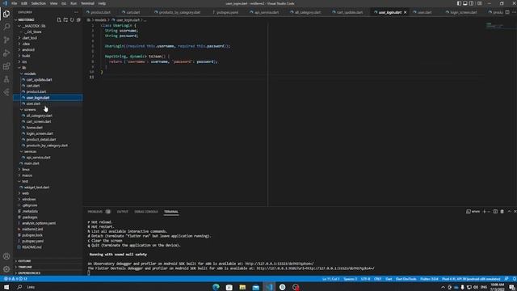Viewport: 517px width, 291px height.
Task: Open user.dart in the Explorer tree
Action: (x=48, y=103)
